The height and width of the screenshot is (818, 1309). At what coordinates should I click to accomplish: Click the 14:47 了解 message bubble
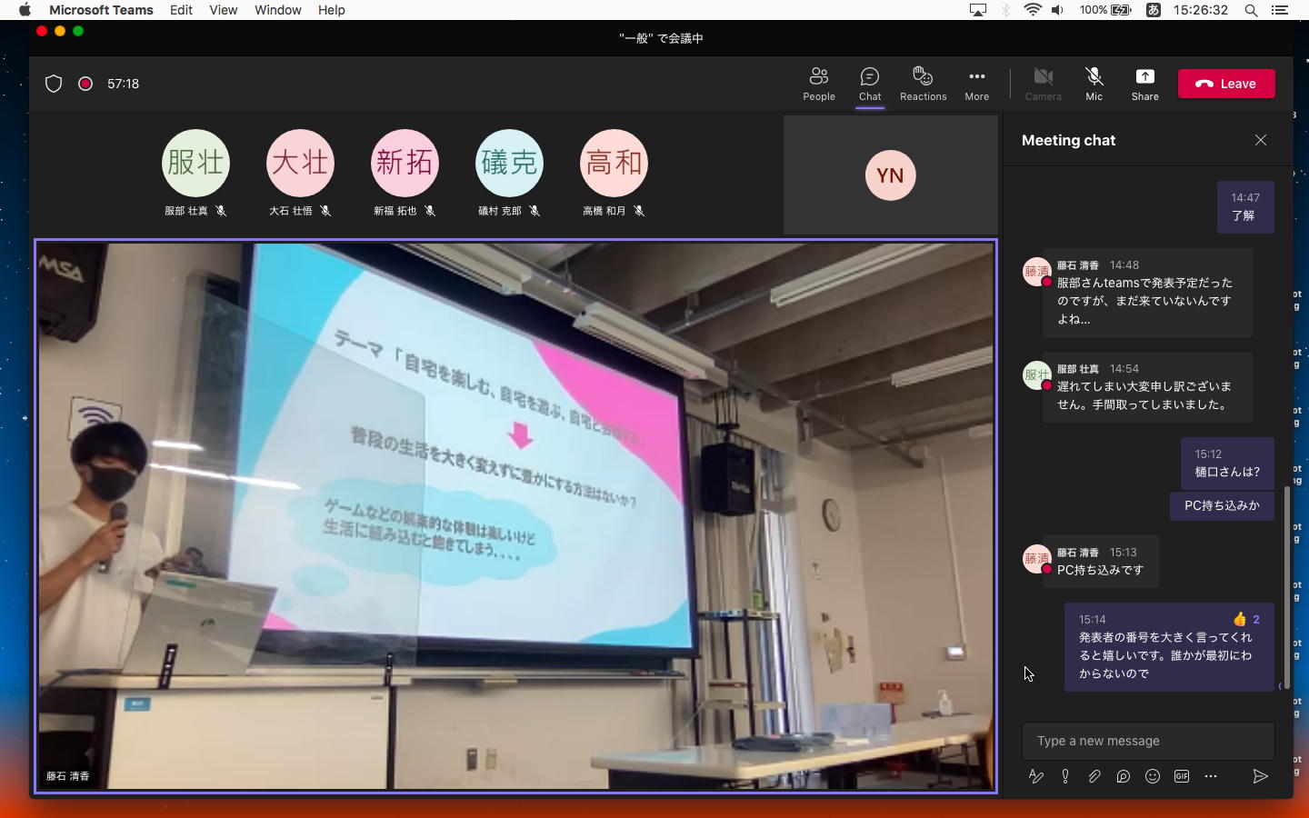(x=1245, y=207)
